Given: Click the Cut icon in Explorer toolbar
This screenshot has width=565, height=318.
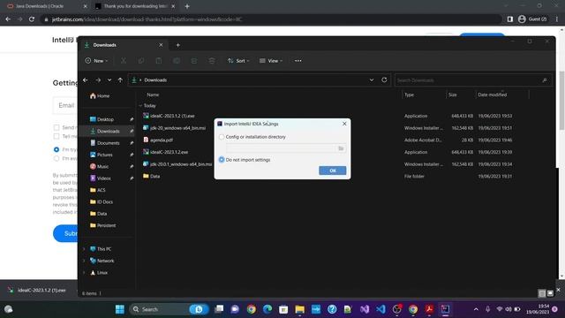Looking at the screenshot, I should pyautogui.click(x=124, y=61).
